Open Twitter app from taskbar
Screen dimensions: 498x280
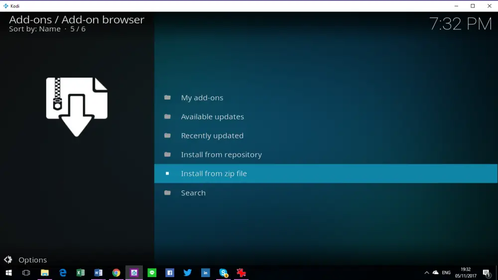point(187,273)
